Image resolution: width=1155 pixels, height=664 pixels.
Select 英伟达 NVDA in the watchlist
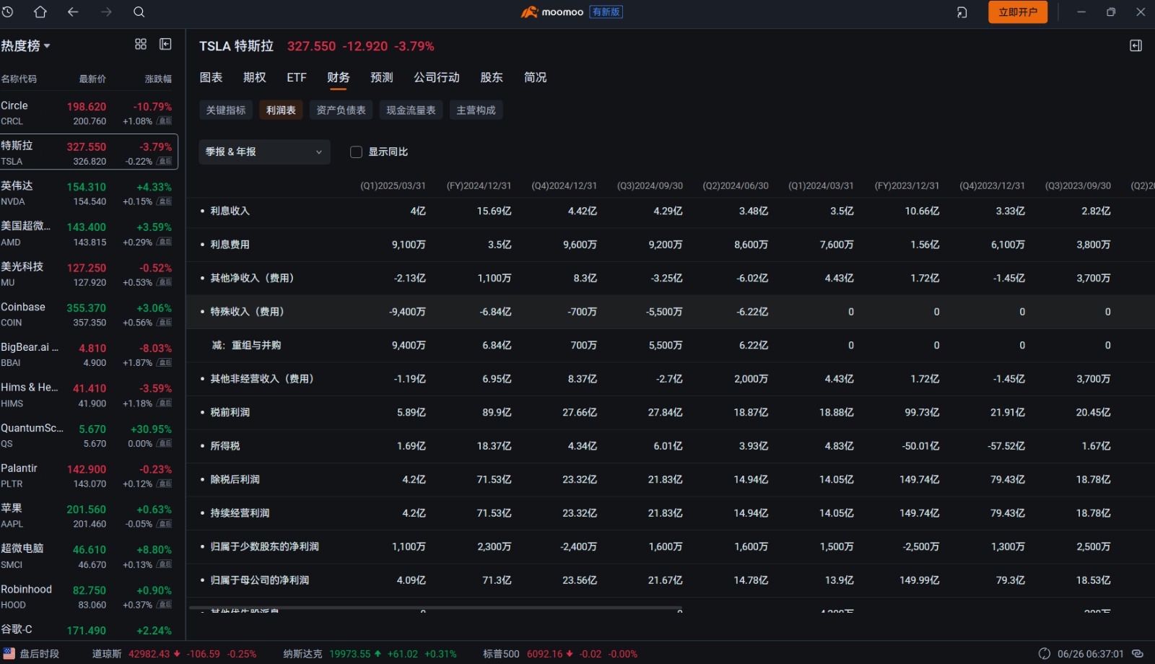coord(89,193)
